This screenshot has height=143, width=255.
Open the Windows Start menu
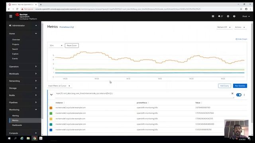click(x=9, y=138)
